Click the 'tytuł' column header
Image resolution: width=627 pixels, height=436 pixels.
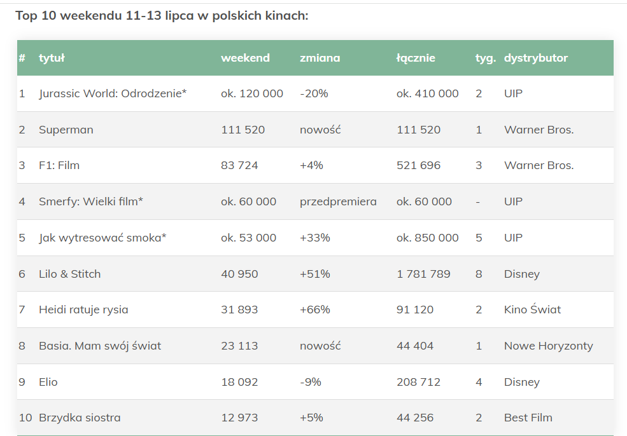pyautogui.click(x=52, y=58)
